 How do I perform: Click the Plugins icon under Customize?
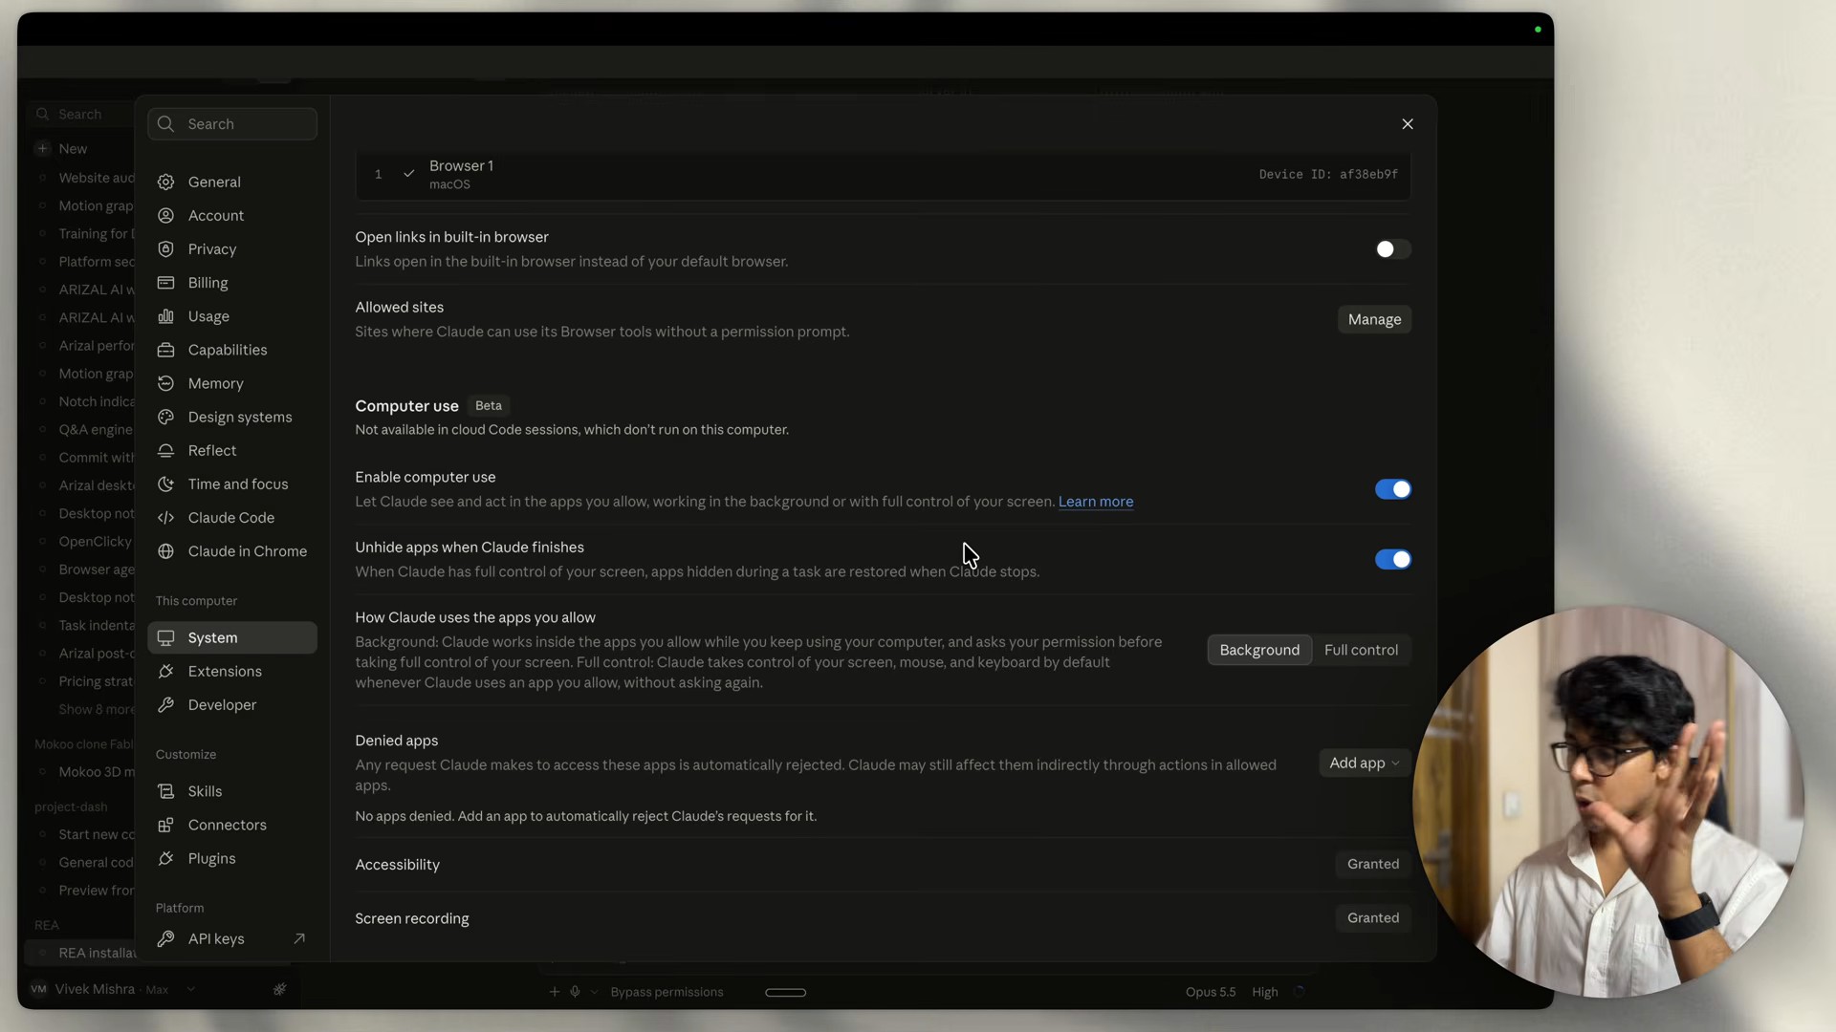pyautogui.click(x=165, y=858)
